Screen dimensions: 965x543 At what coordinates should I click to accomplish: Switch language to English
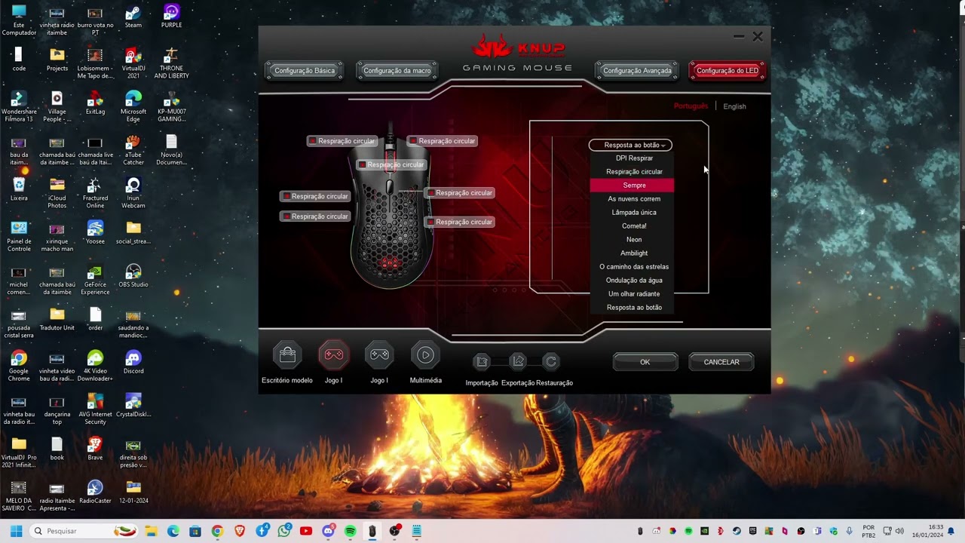tap(734, 106)
